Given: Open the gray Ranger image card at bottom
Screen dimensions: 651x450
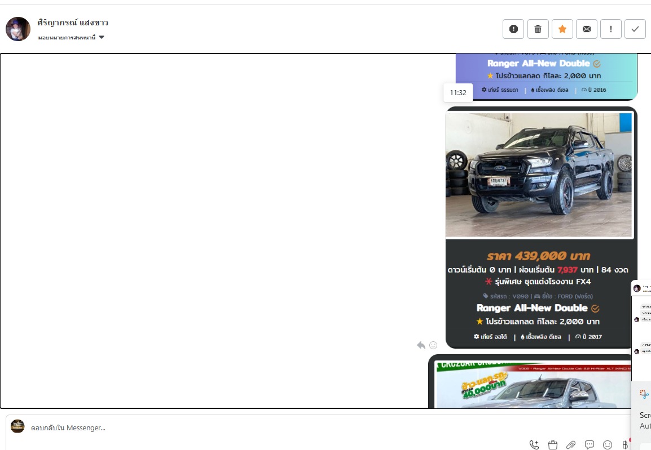Looking at the screenshot, I should (530, 382).
